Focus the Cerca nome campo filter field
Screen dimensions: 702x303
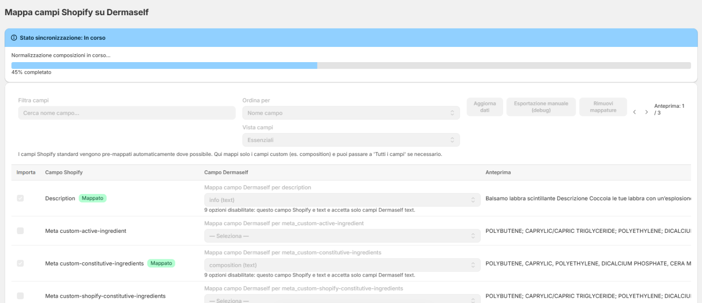[127, 113]
